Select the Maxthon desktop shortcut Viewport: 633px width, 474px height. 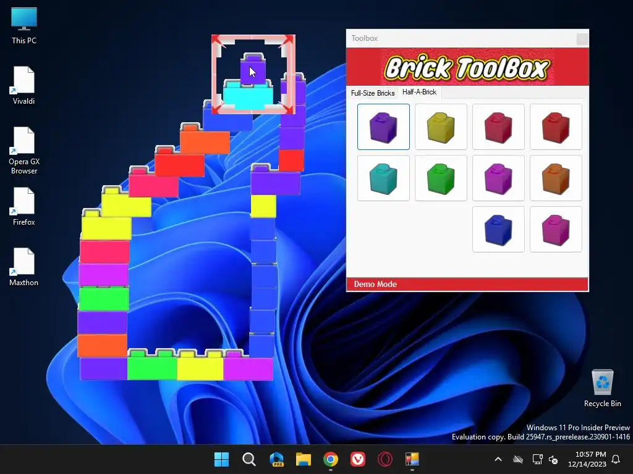[x=24, y=267]
